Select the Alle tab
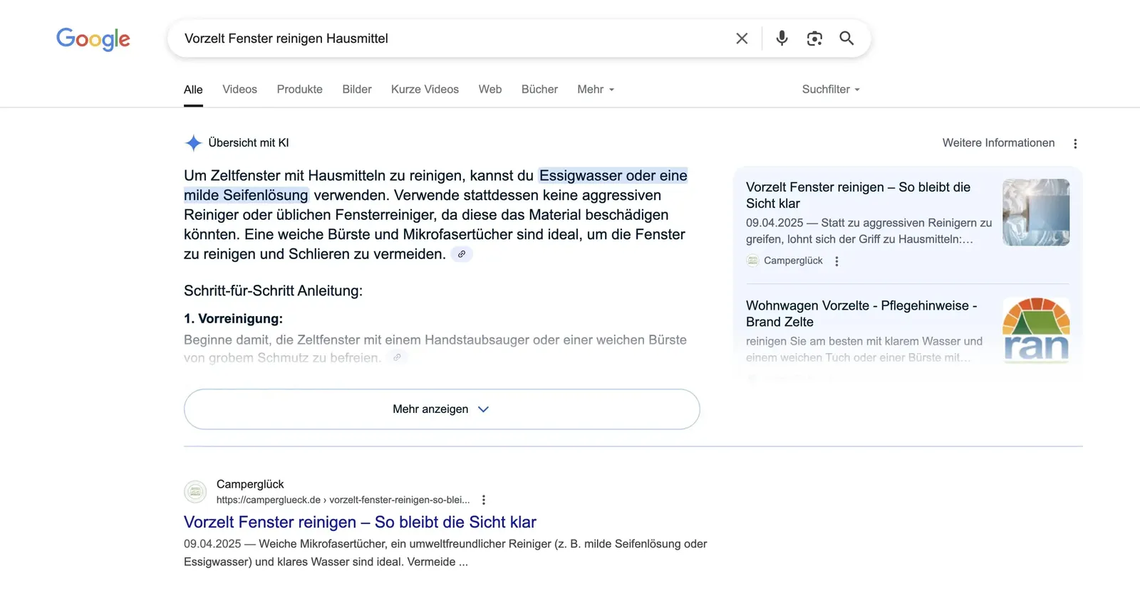Screen dimensions: 1140x593 pos(193,90)
